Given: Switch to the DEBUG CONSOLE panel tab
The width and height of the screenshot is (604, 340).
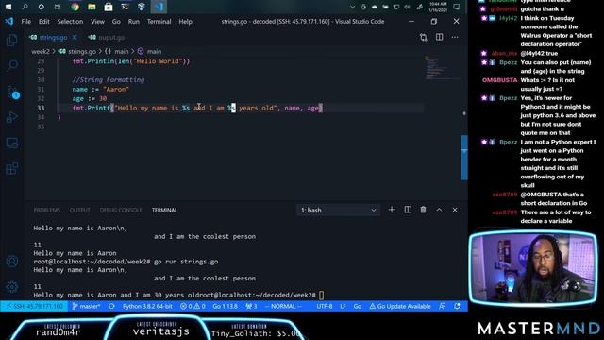Looking at the screenshot, I should (x=121, y=210).
